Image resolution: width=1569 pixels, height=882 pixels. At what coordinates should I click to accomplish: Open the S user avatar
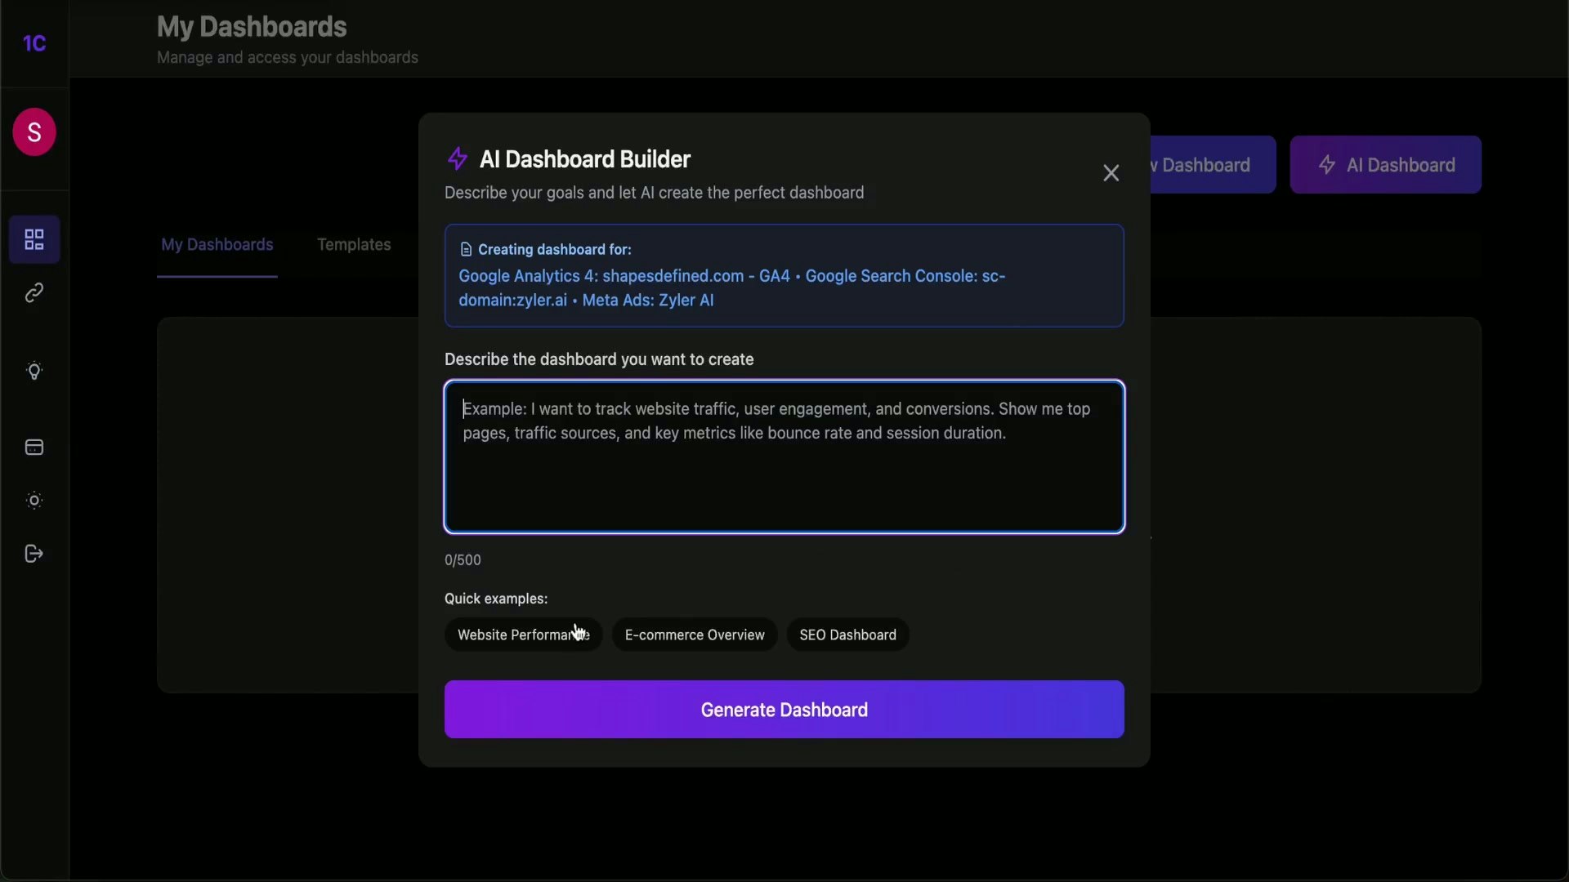[x=34, y=131]
